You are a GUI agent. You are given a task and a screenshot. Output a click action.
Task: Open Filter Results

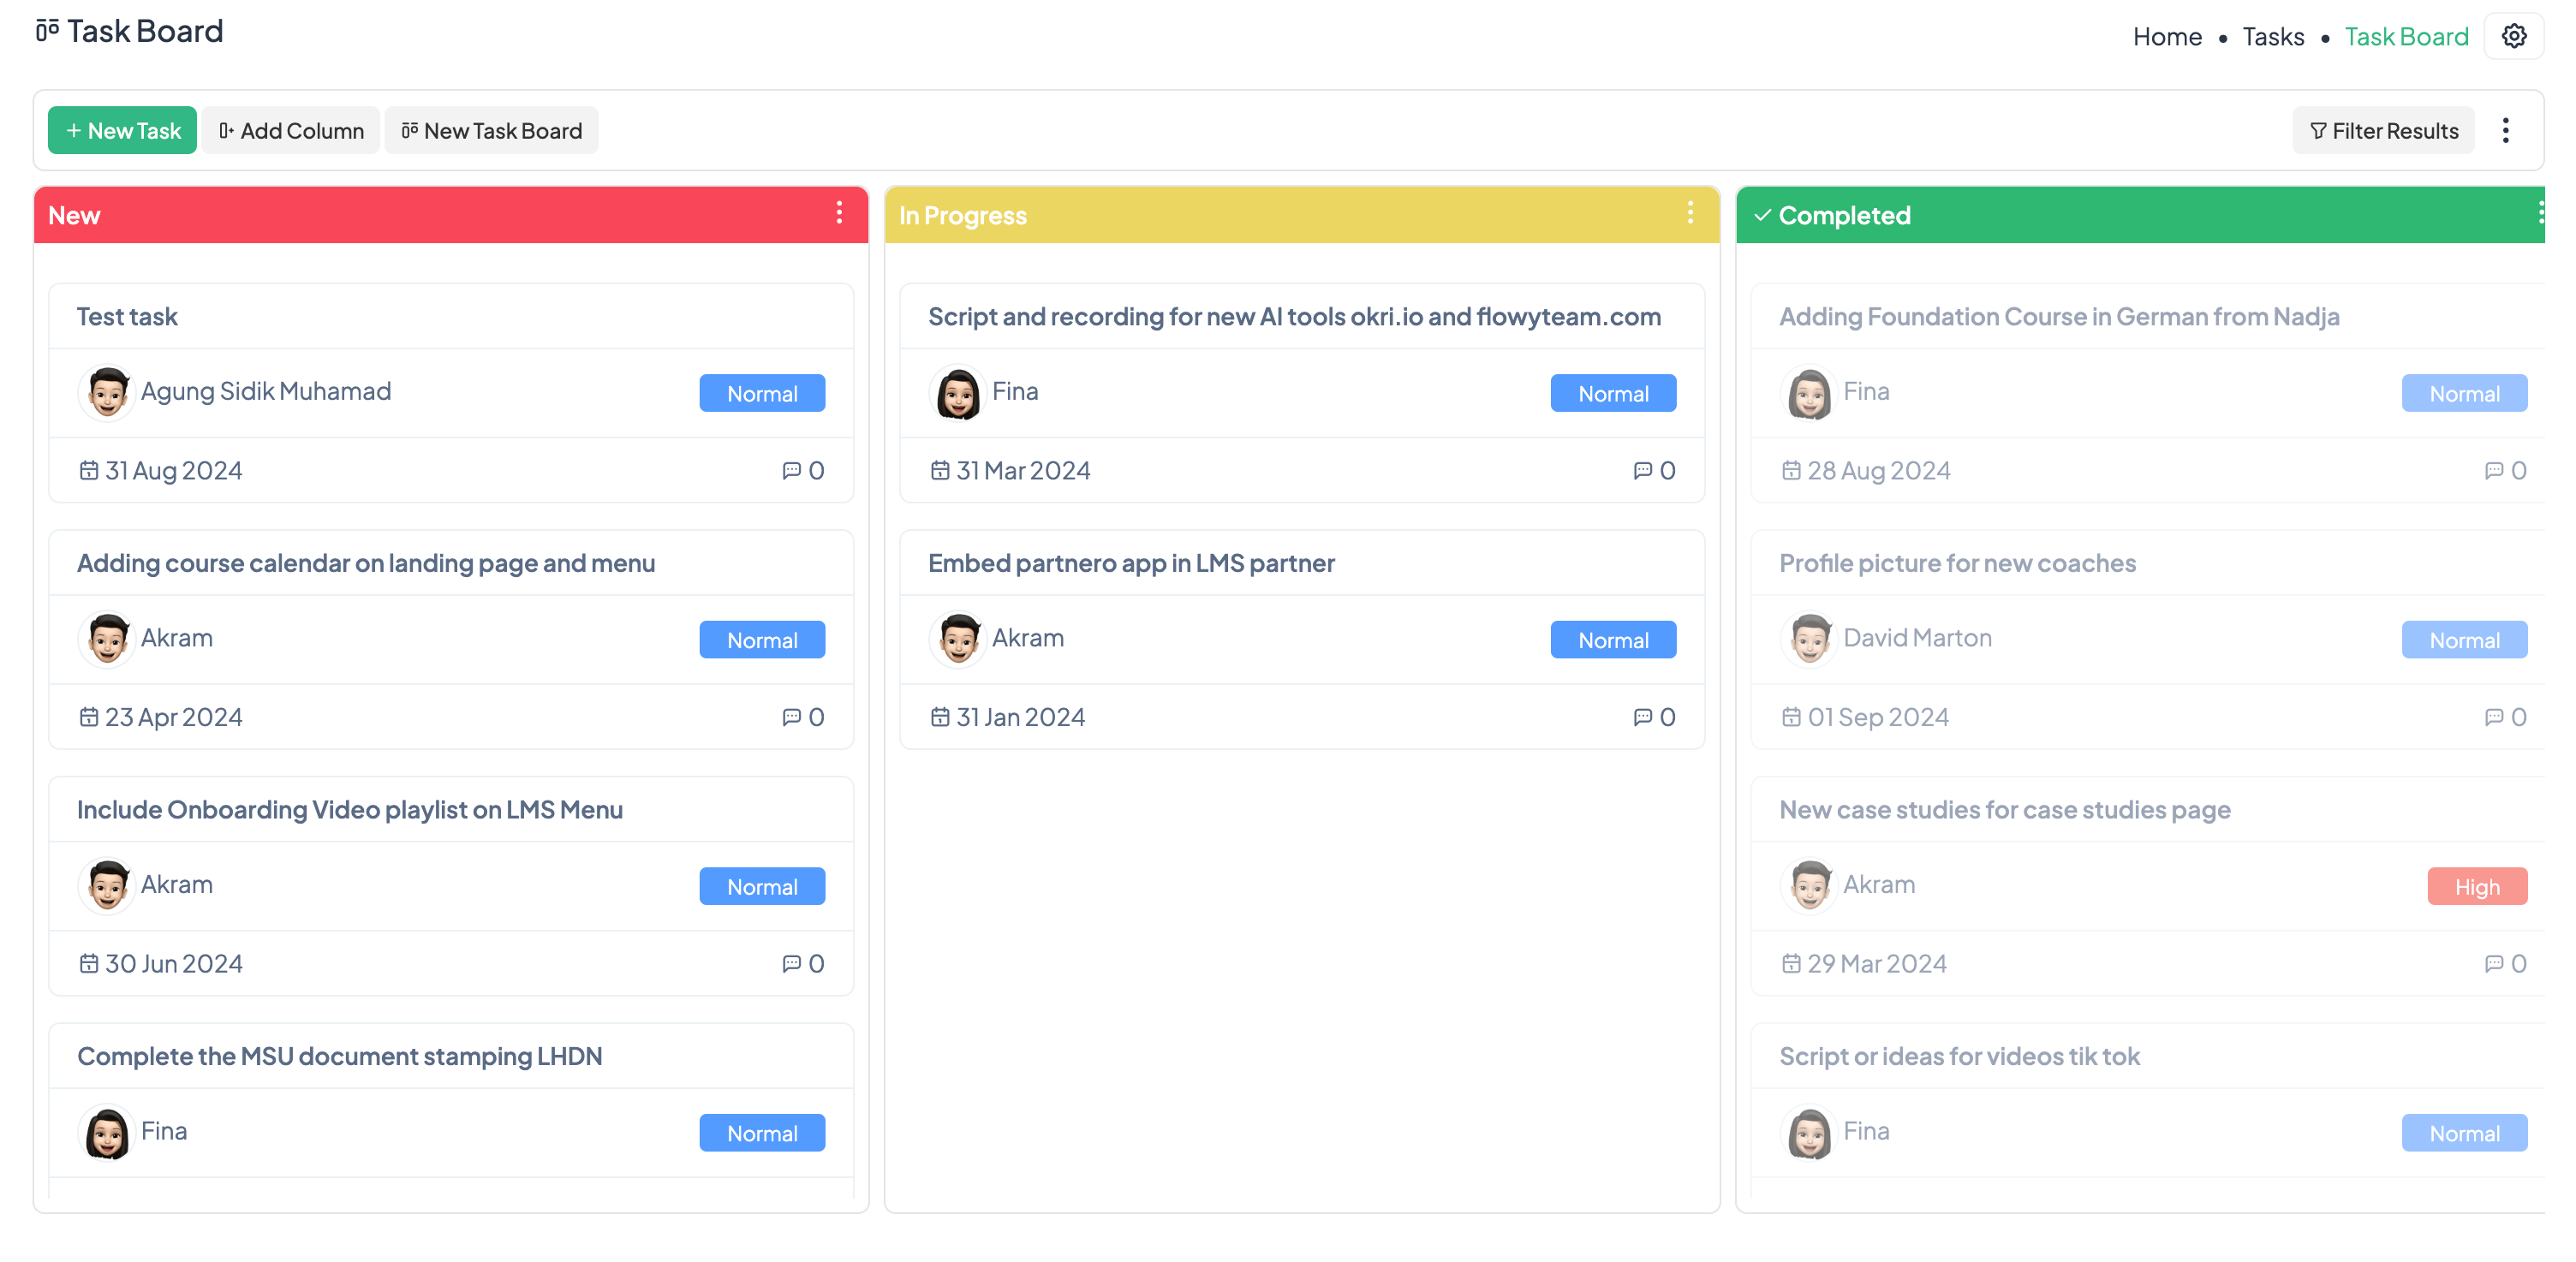point(2383,131)
